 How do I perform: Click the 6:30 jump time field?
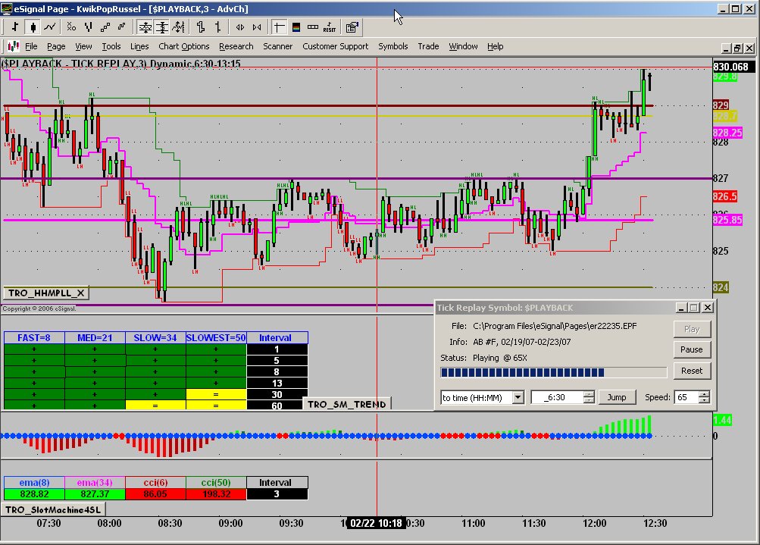pyautogui.click(x=558, y=398)
